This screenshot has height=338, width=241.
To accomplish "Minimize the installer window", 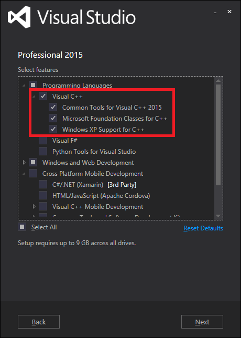I will pos(215,13).
